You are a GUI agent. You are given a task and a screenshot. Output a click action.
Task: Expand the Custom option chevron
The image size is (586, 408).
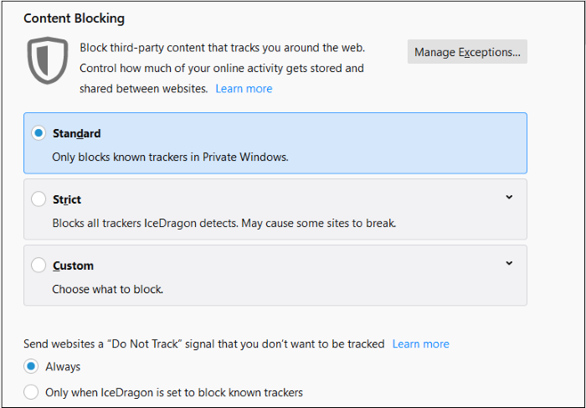(509, 263)
